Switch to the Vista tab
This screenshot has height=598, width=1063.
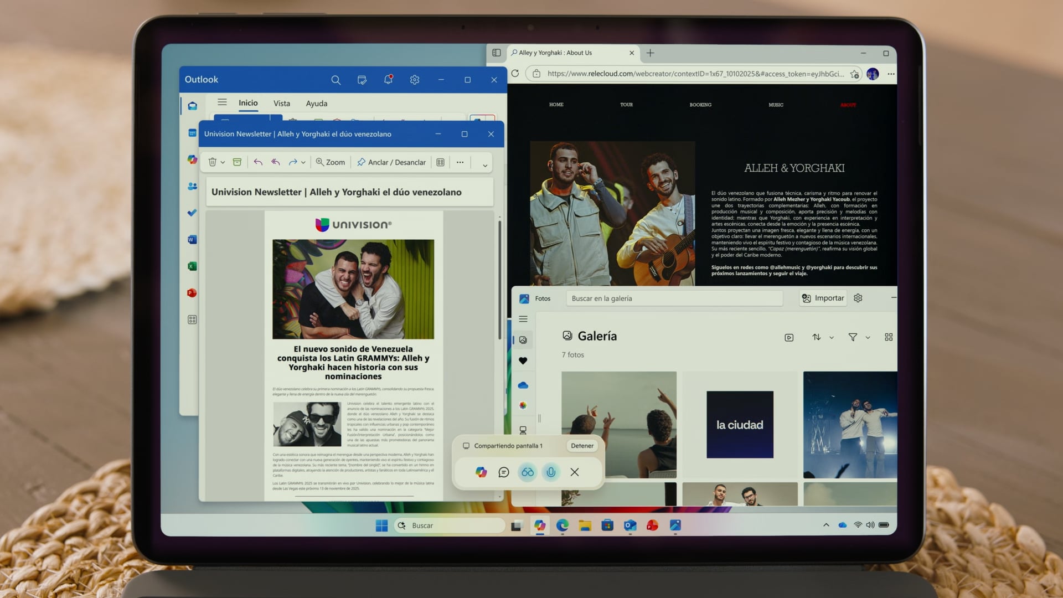point(281,104)
